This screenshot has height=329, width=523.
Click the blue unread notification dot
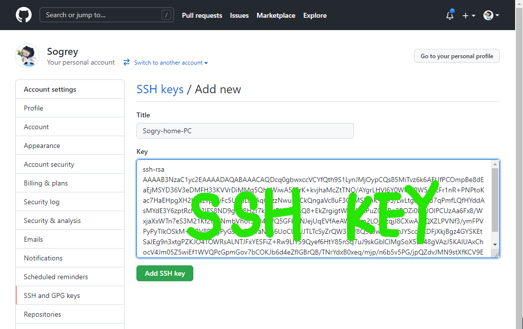click(453, 10)
